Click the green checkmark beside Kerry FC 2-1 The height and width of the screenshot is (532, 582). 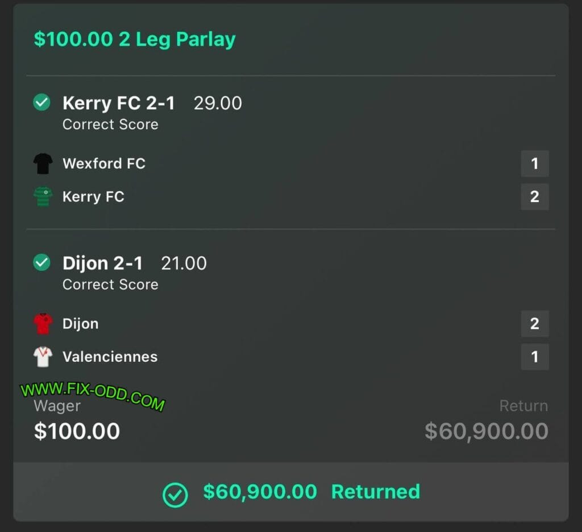(41, 103)
